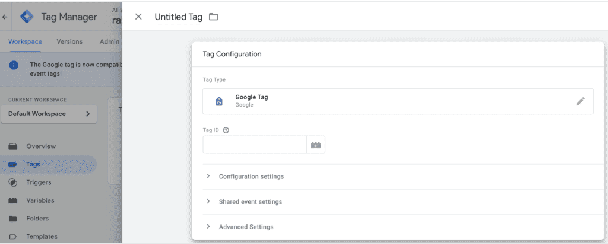
Task: Click the Overview briefcase icon
Action: [x=13, y=146]
